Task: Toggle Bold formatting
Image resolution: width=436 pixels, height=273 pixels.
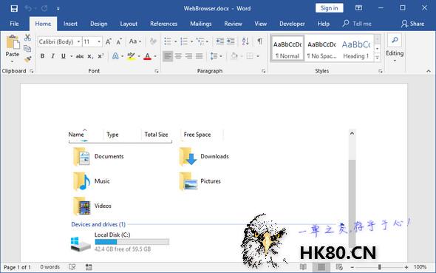Action: [x=42, y=56]
